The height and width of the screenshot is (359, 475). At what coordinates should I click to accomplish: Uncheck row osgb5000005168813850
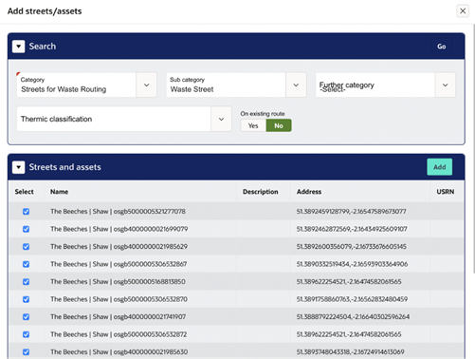tap(27, 282)
